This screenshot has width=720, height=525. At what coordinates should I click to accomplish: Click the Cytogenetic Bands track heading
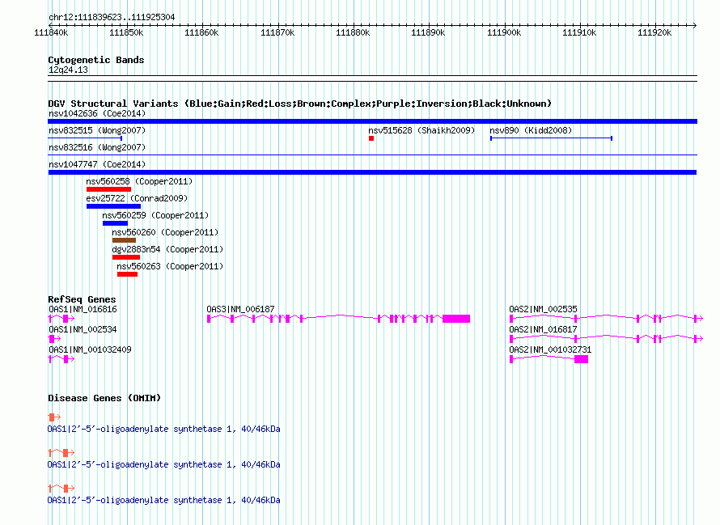96,60
